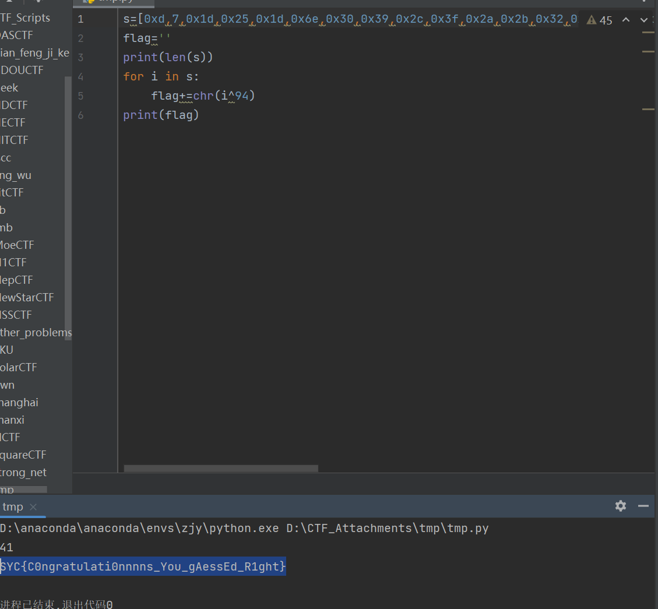The height and width of the screenshot is (609, 658).
Task: Select the shanghai folder in project tree
Action: click(19, 402)
